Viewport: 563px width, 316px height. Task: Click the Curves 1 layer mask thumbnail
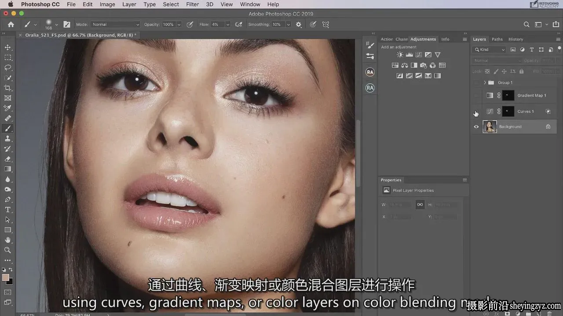[508, 111]
